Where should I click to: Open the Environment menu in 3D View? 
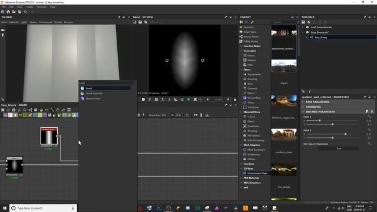pos(45,22)
